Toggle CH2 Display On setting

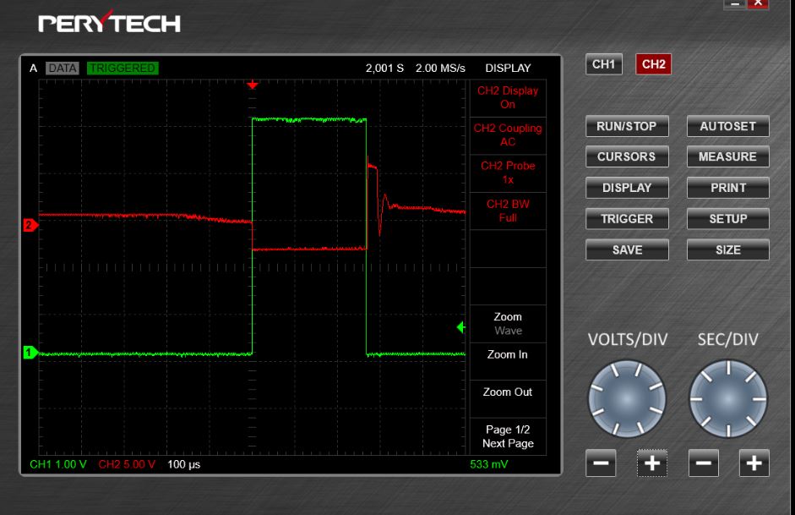click(x=508, y=97)
